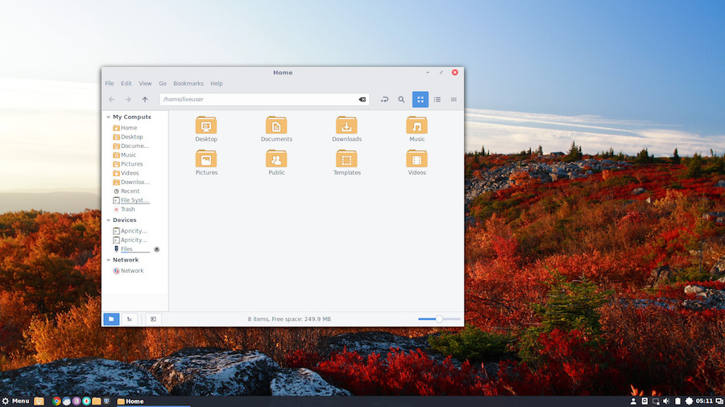Collapse the Devices sidebar section

[108, 220]
